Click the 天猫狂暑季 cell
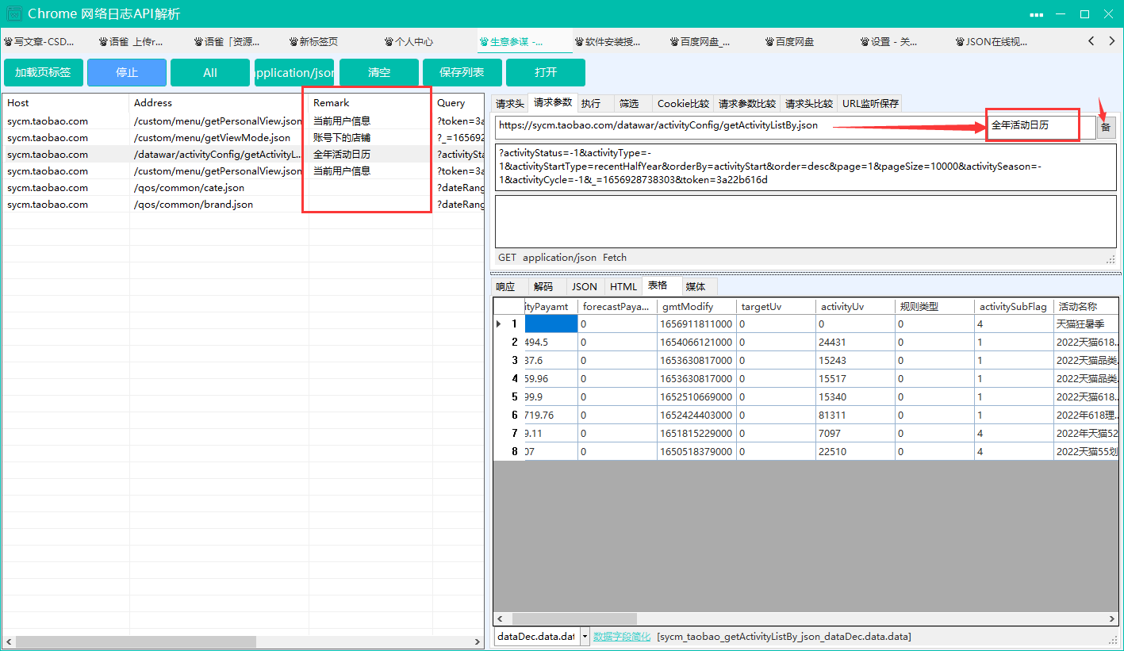The image size is (1124, 651). coord(1087,324)
